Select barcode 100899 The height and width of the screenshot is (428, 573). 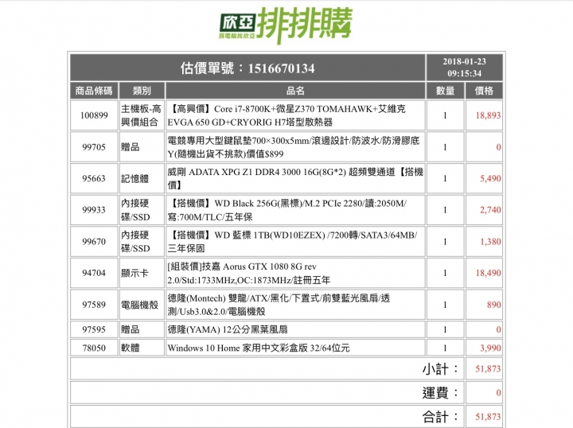pos(94,115)
